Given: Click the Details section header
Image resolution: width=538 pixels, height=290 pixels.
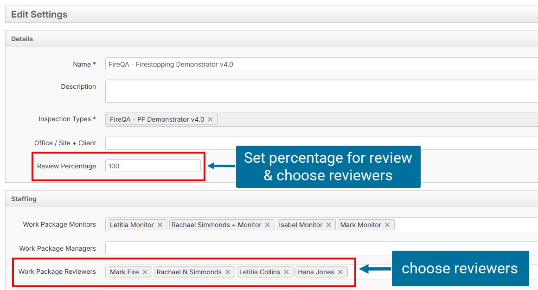Looking at the screenshot, I should [x=22, y=39].
